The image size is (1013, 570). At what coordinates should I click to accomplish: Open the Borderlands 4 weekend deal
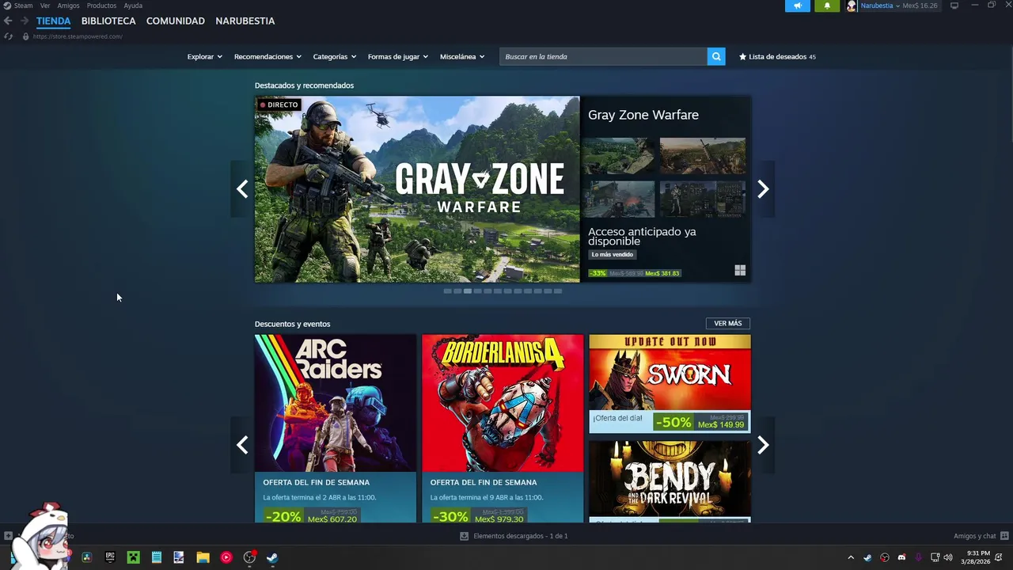point(503,428)
